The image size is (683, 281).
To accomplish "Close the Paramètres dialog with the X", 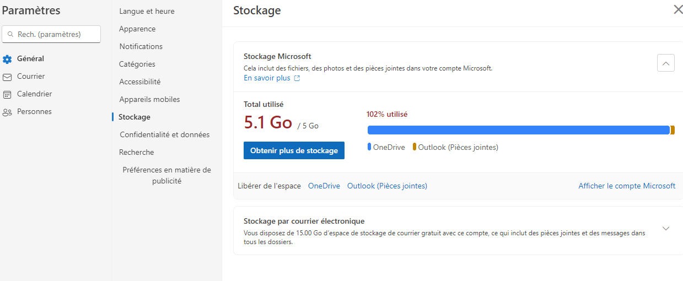I will pyautogui.click(x=677, y=9).
